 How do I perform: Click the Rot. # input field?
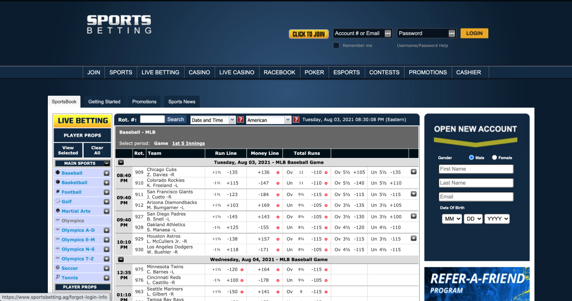[x=152, y=119]
